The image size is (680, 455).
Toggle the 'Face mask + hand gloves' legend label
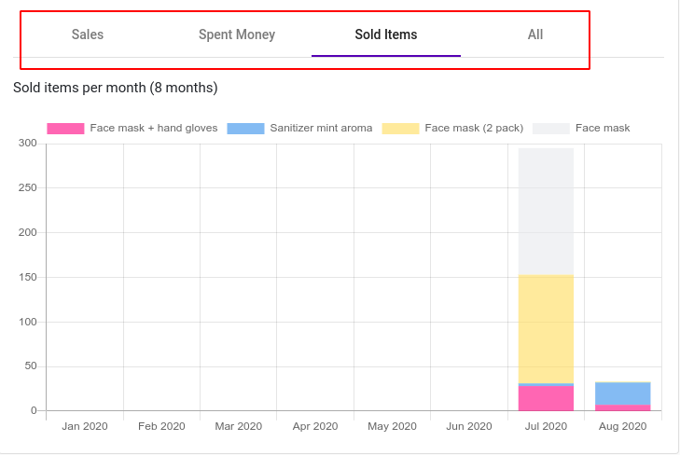[x=154, y=129]
